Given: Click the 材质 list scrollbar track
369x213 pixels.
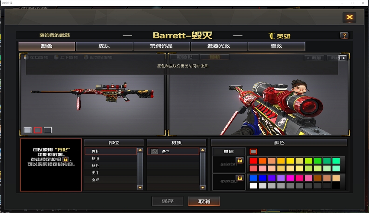Looking at the screenshot, I should pyautogui.click(x=203, y=169).
